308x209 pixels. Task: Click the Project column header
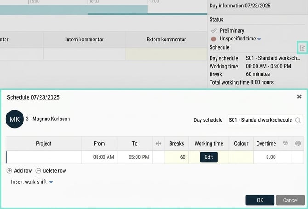[44, 143]
